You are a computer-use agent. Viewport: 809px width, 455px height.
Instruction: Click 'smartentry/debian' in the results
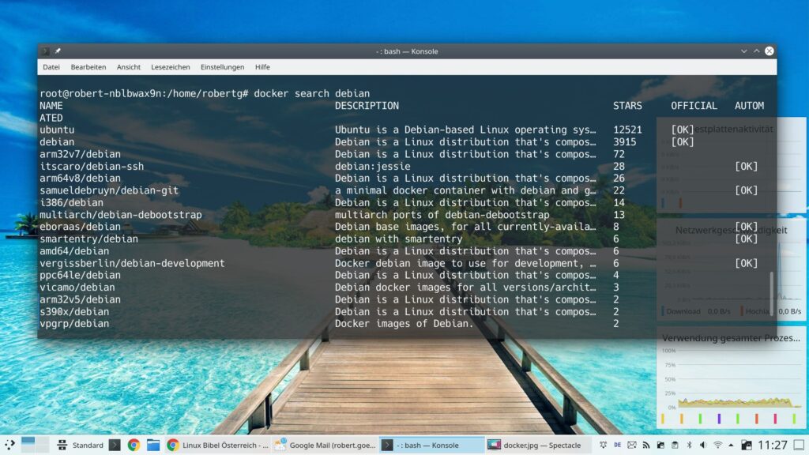click(88, 239)
